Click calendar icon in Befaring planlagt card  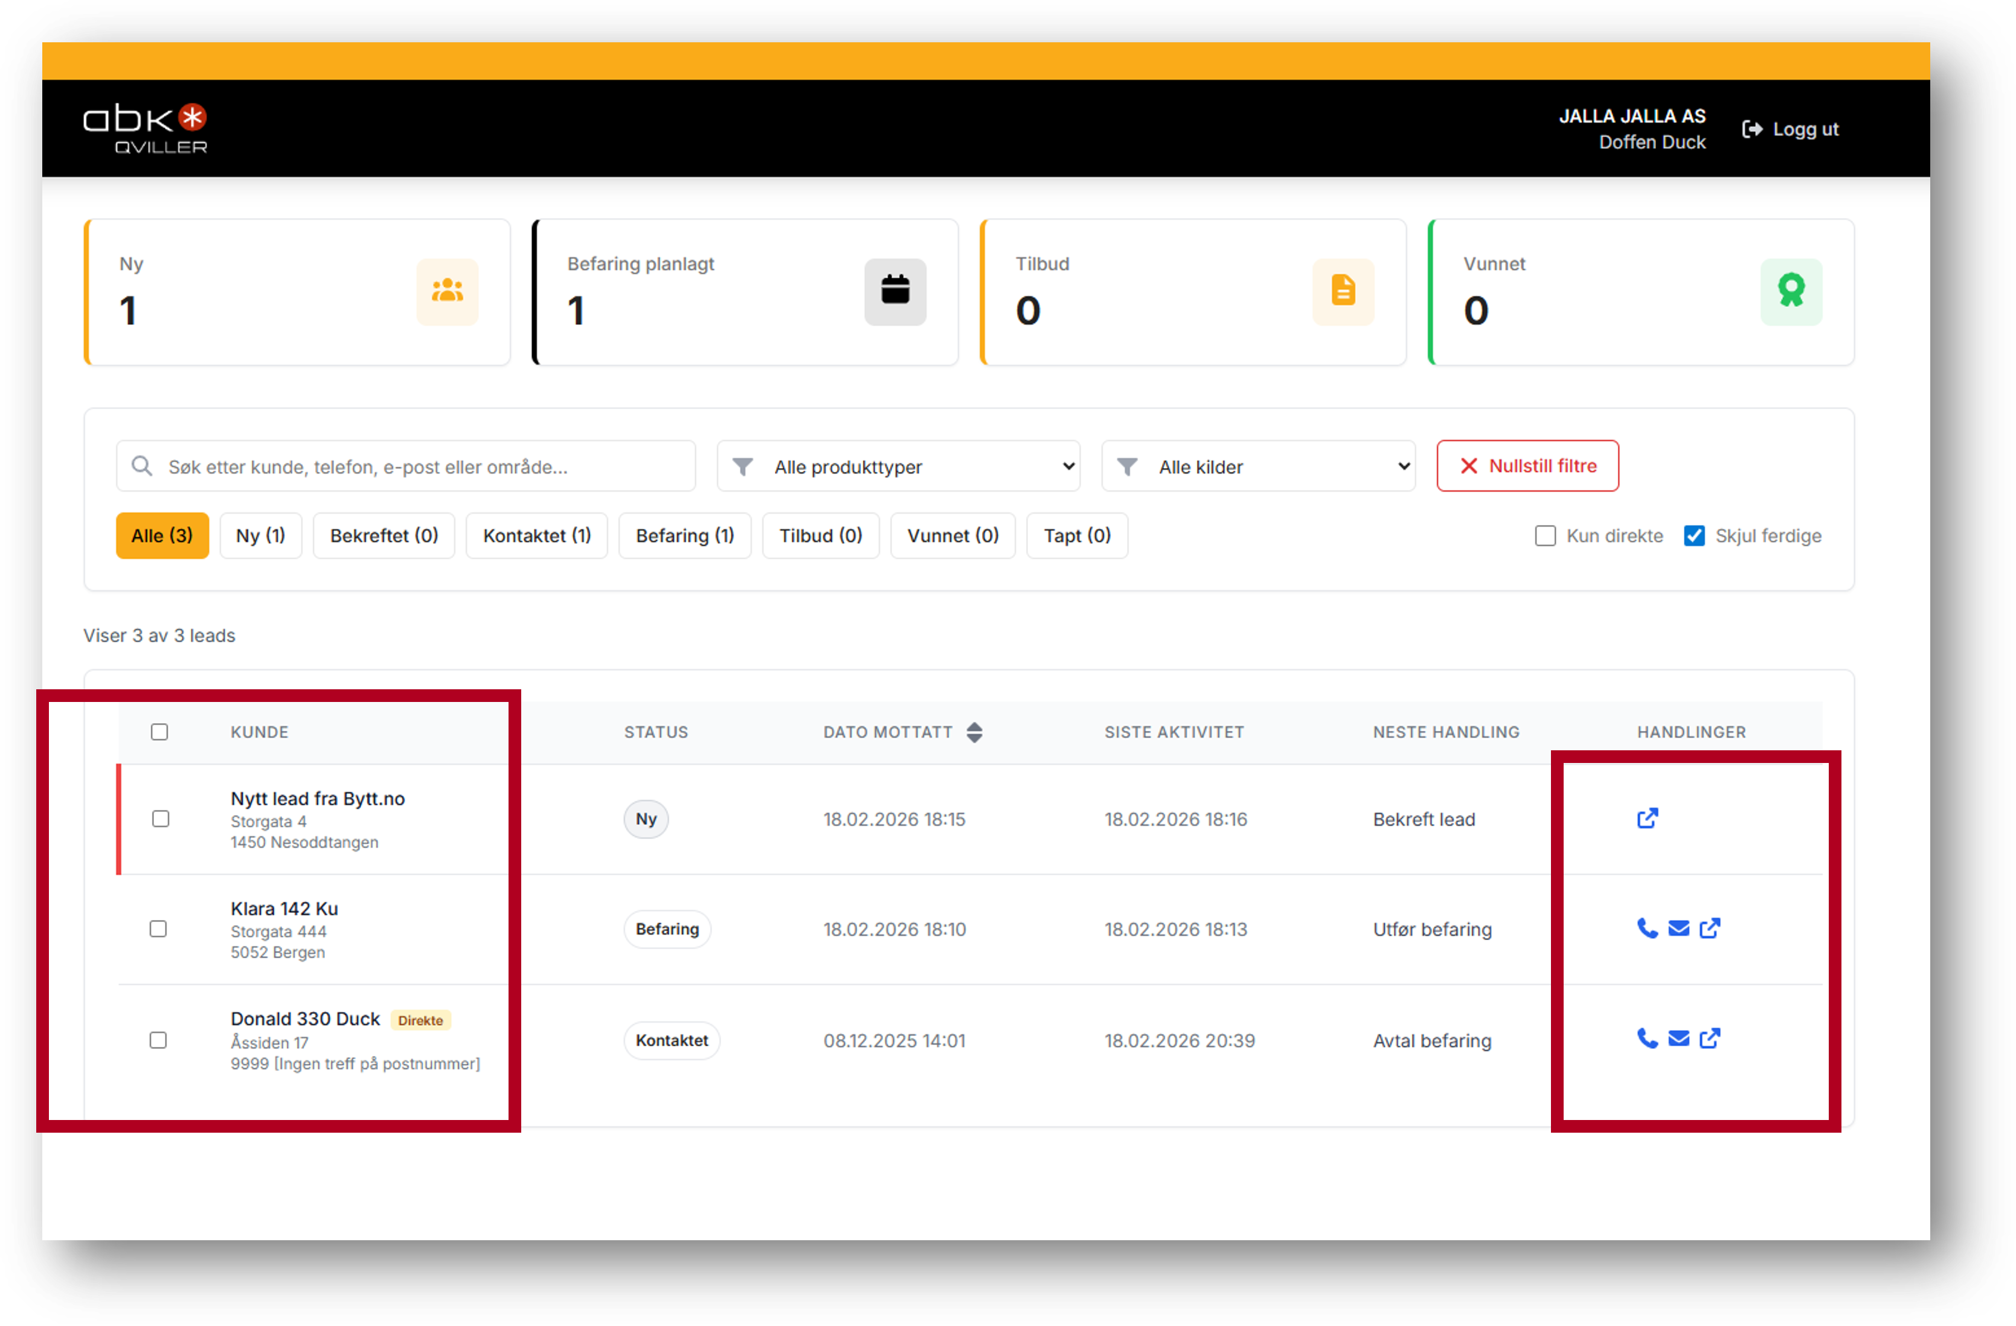point(894,291)
